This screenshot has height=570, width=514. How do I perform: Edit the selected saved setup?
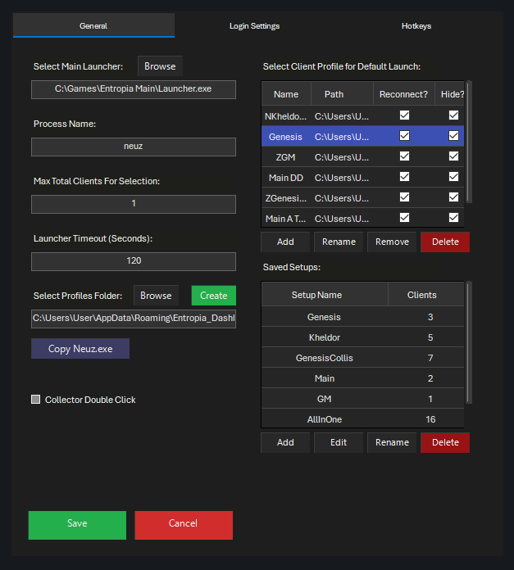[339, 442]
